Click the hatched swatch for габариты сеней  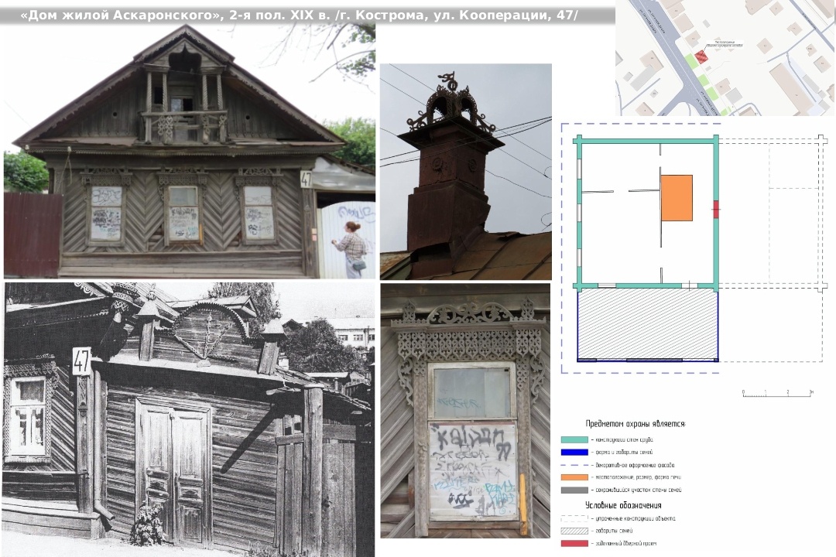(x=574, y=531)
